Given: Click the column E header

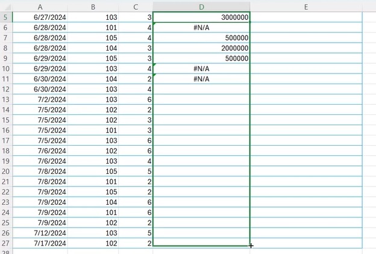Looking at the screenshot, I should (x=306, y=7).
